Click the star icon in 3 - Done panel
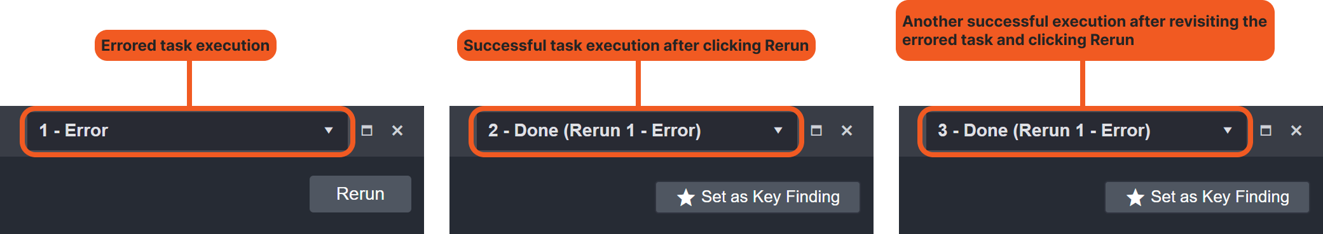Viewport: 1323px width, 234px height. point(1135,197)
